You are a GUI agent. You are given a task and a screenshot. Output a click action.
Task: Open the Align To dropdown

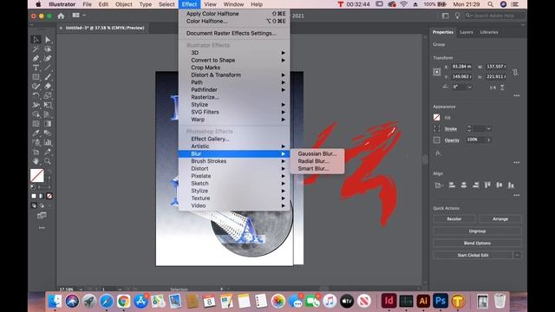coord(439,185)
